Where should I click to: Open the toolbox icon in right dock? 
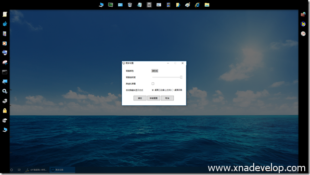tap(303, 14)
